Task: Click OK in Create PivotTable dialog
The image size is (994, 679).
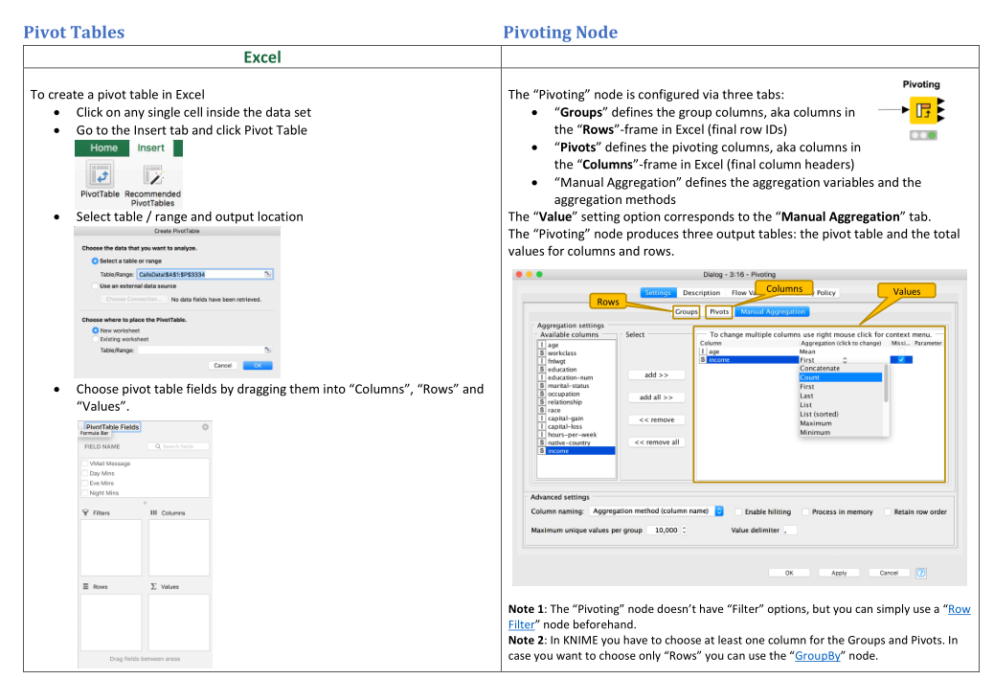Action: click(x=258, y=365)
